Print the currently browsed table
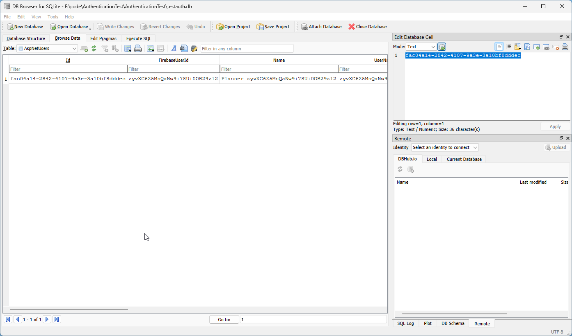572x336 pixels. tap(138, 48)
